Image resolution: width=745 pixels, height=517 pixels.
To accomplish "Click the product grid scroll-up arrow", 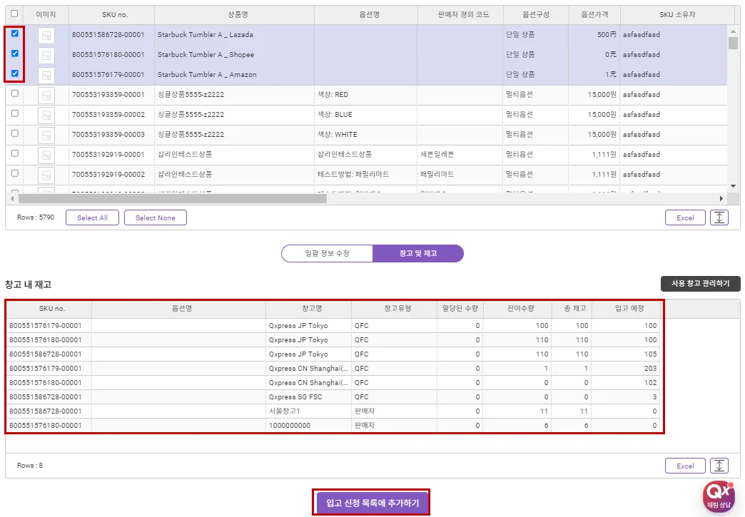I will pos(733,31).
